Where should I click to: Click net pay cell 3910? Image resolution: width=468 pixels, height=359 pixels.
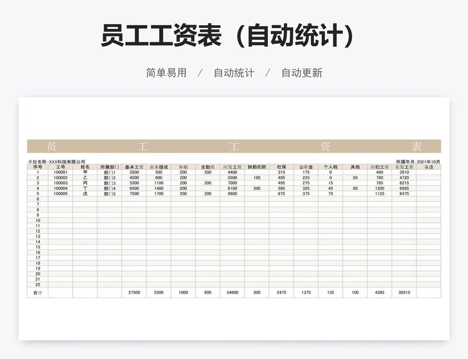404,173
